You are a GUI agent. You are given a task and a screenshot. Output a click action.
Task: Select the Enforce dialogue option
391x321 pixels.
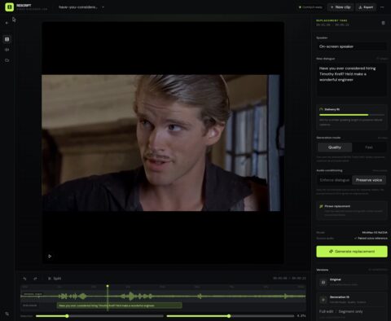pyautogui.click(x=335, y=180)
